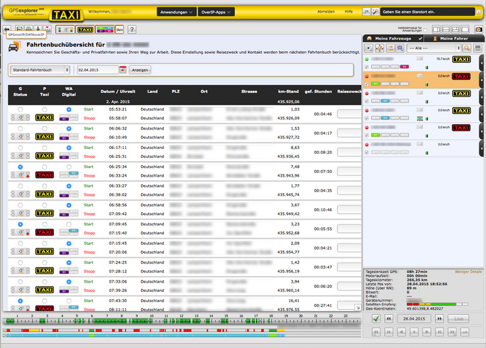Open the OverIP-Apps dropdown menu
This screenshot has height=348, width=486.
tap(216, 12)
